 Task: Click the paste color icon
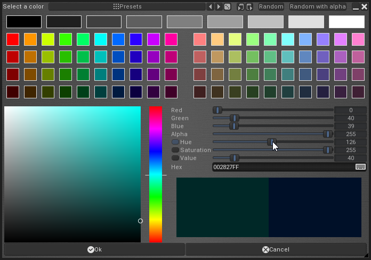[249, 7]
